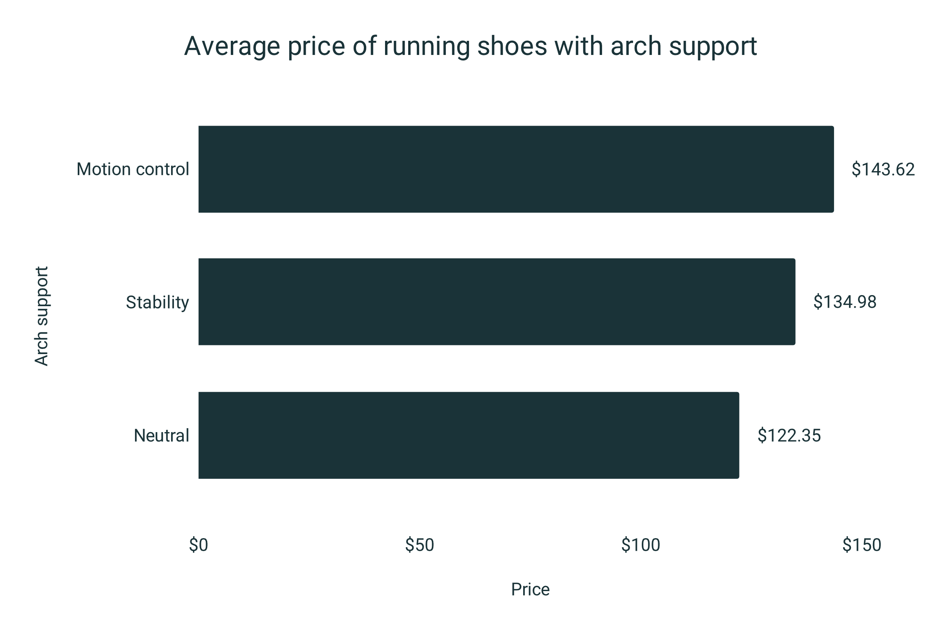This screenshot has height=628, width=942.
Task: Click the $143.62 value label
Action: point(883,170)
